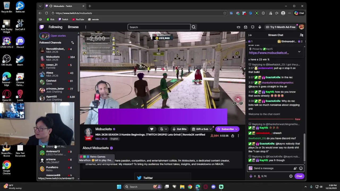Open the chat community users icon
Viewport: 340px width, 191px height.
[x=301, y=35]
